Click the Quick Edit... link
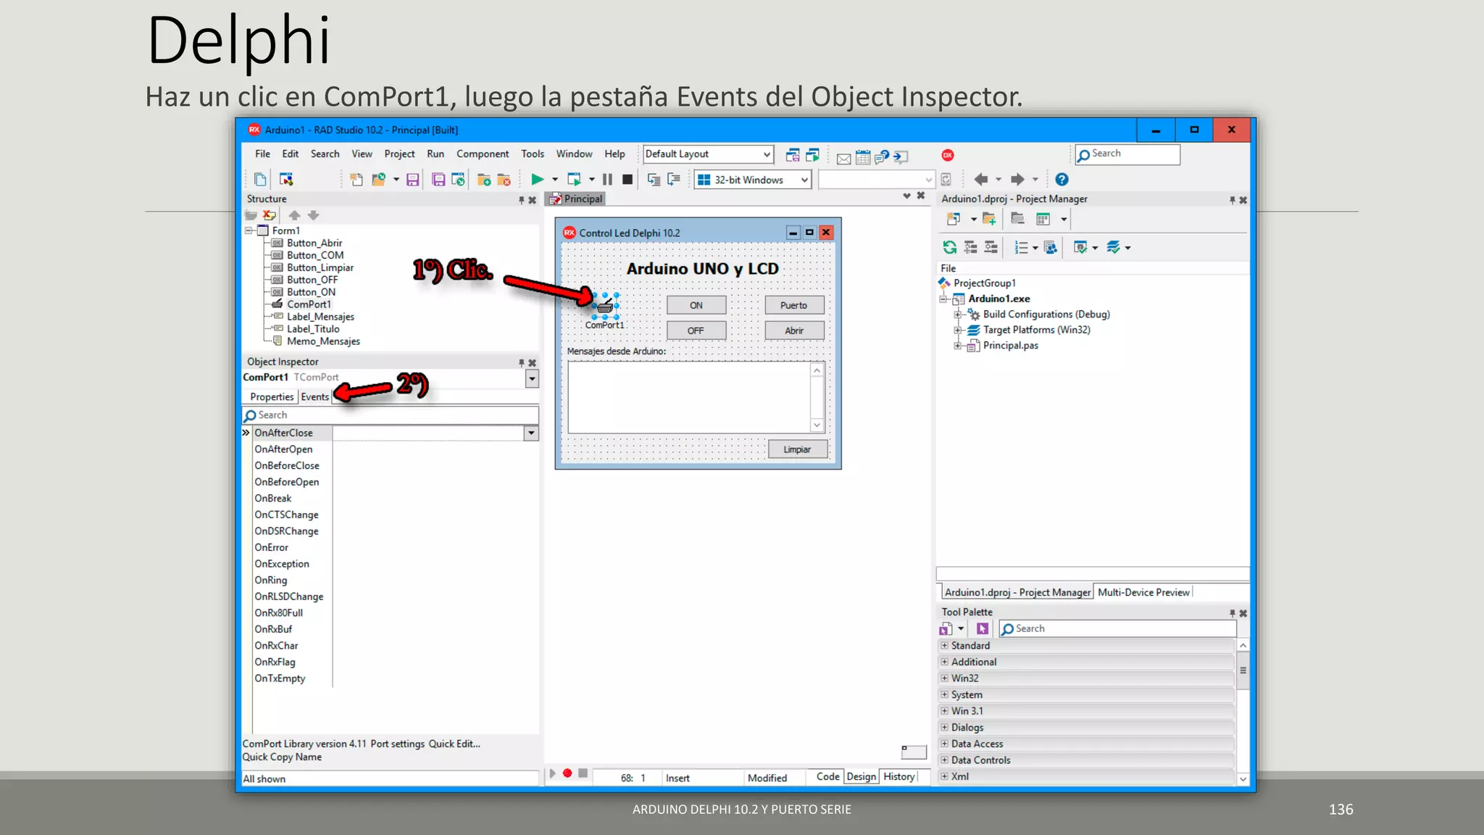 click(454, 744)
